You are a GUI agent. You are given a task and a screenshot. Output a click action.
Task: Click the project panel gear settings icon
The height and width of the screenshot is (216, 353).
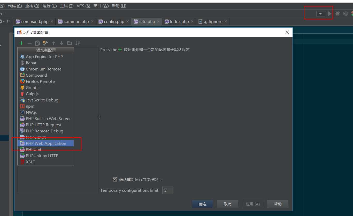click(1, 21)
